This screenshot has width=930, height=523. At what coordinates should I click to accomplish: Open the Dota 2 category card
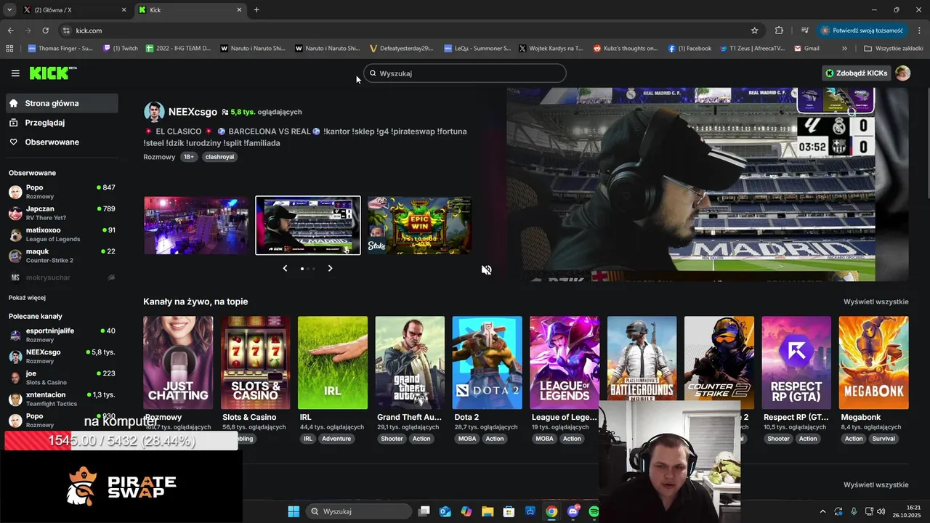(x=487, y=362)
